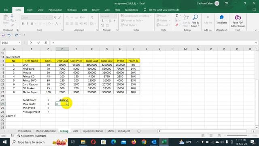Viewport: 259px width, 146px height.
Task: Click the Accessibility Investigate status icon
Action: (19, 136)
